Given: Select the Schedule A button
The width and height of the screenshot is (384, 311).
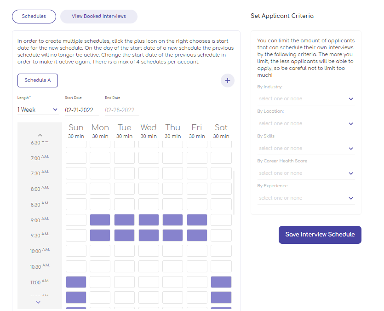Looking at the screenshot, I should pos(37,80).
